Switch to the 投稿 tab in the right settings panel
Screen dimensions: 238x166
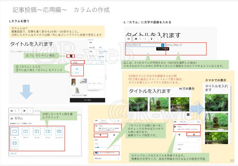[x=175, y=122]
